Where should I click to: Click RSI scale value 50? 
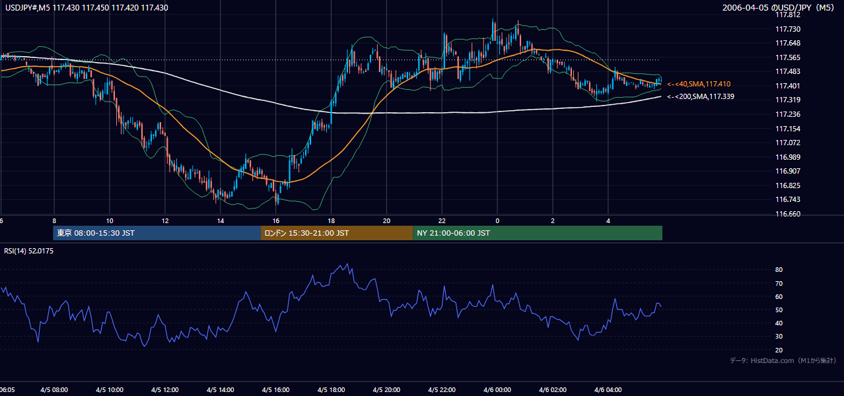point(779,310)
